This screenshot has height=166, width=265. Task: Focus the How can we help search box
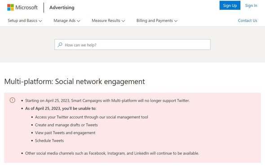pos(132,44)
